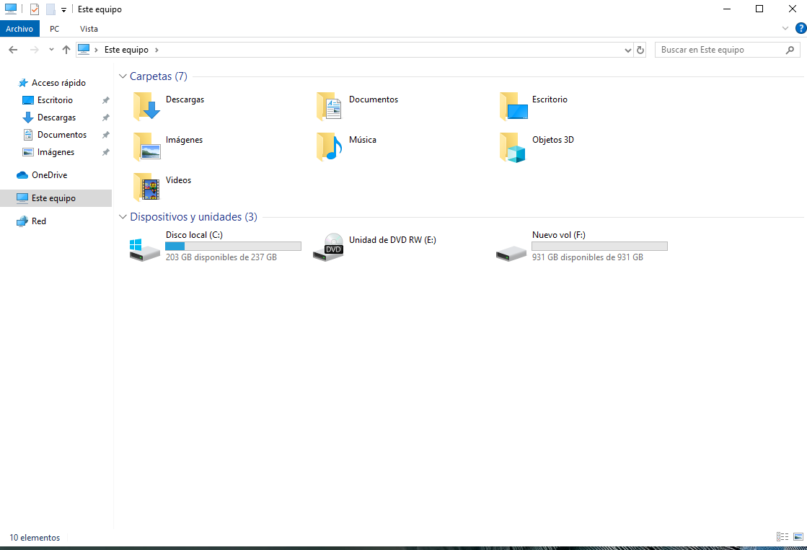807x550 pixels.
Task: Open the Objetos 3D folder icon
Action: [513, 147]
